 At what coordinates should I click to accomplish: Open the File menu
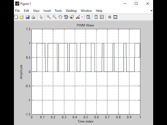pos(17,11)
